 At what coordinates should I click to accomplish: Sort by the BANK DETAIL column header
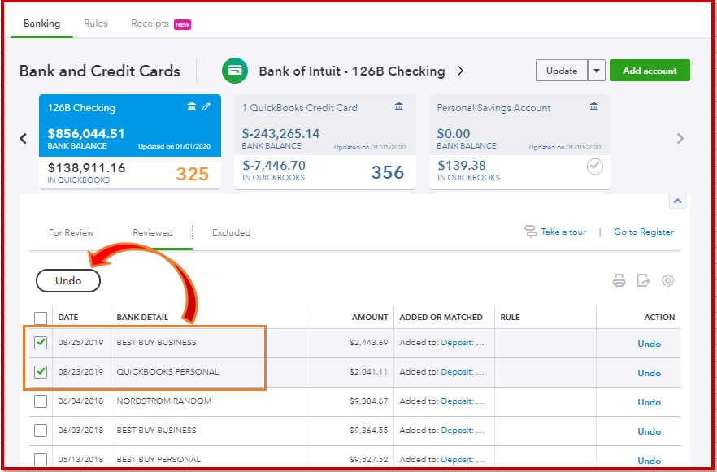pos(142,317)
